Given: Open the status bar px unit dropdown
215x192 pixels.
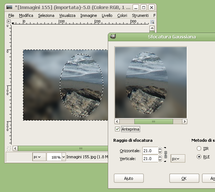Looking at the screenshot, I should pos(39,157).
